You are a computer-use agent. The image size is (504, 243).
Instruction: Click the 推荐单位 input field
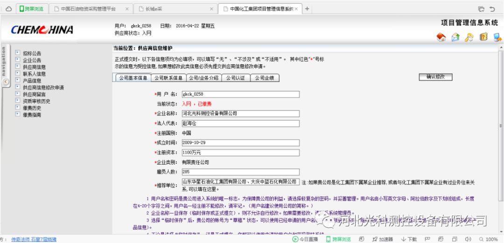click(x=240, y=182)
